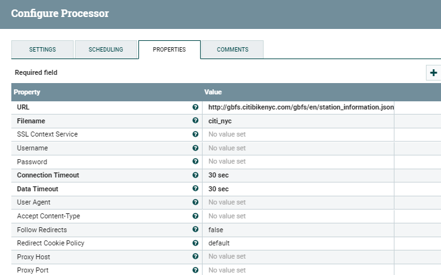Click User Agent help question icon
This screenshot has width=441, height=275.
tap(195, 202)
